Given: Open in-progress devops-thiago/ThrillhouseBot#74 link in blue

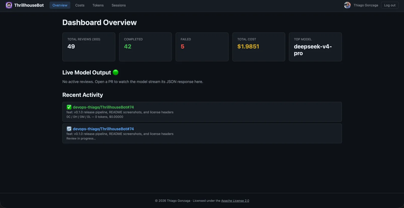Looking at the screenshot, I should 103,129.
